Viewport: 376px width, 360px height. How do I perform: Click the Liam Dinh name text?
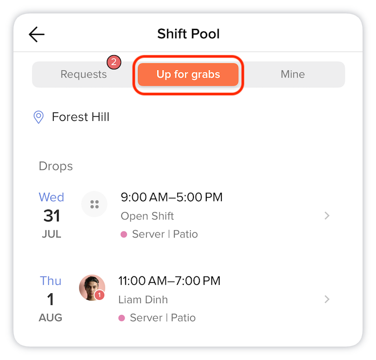[x=143, y=300]
